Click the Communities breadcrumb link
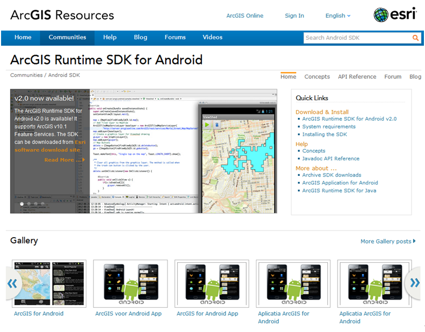Screen dimensions: 425x332 [26, 75]
